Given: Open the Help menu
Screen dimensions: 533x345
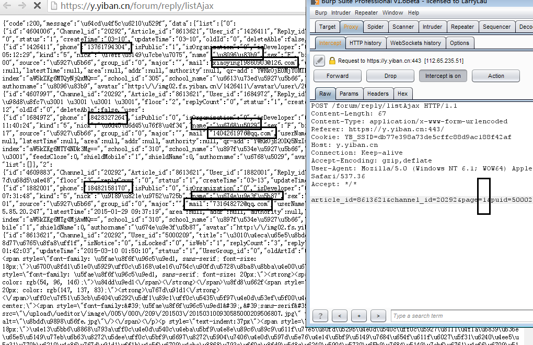Looking at the screenshot, I should click(413, 13).
